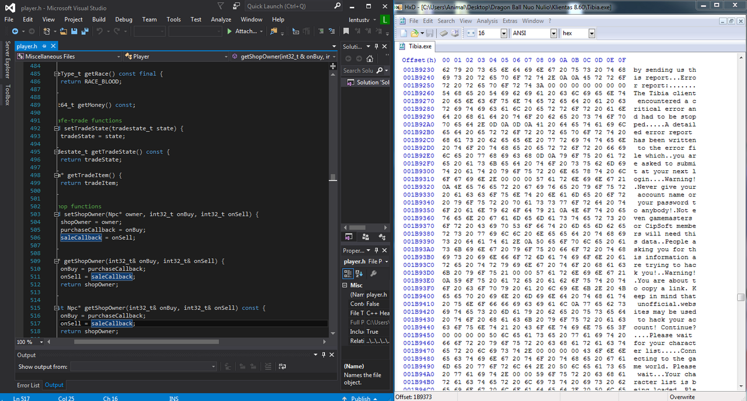Viewport: 747px width, 401px height.
Task: Open the Extras menu in HxD
Action: tap(510, 21)
